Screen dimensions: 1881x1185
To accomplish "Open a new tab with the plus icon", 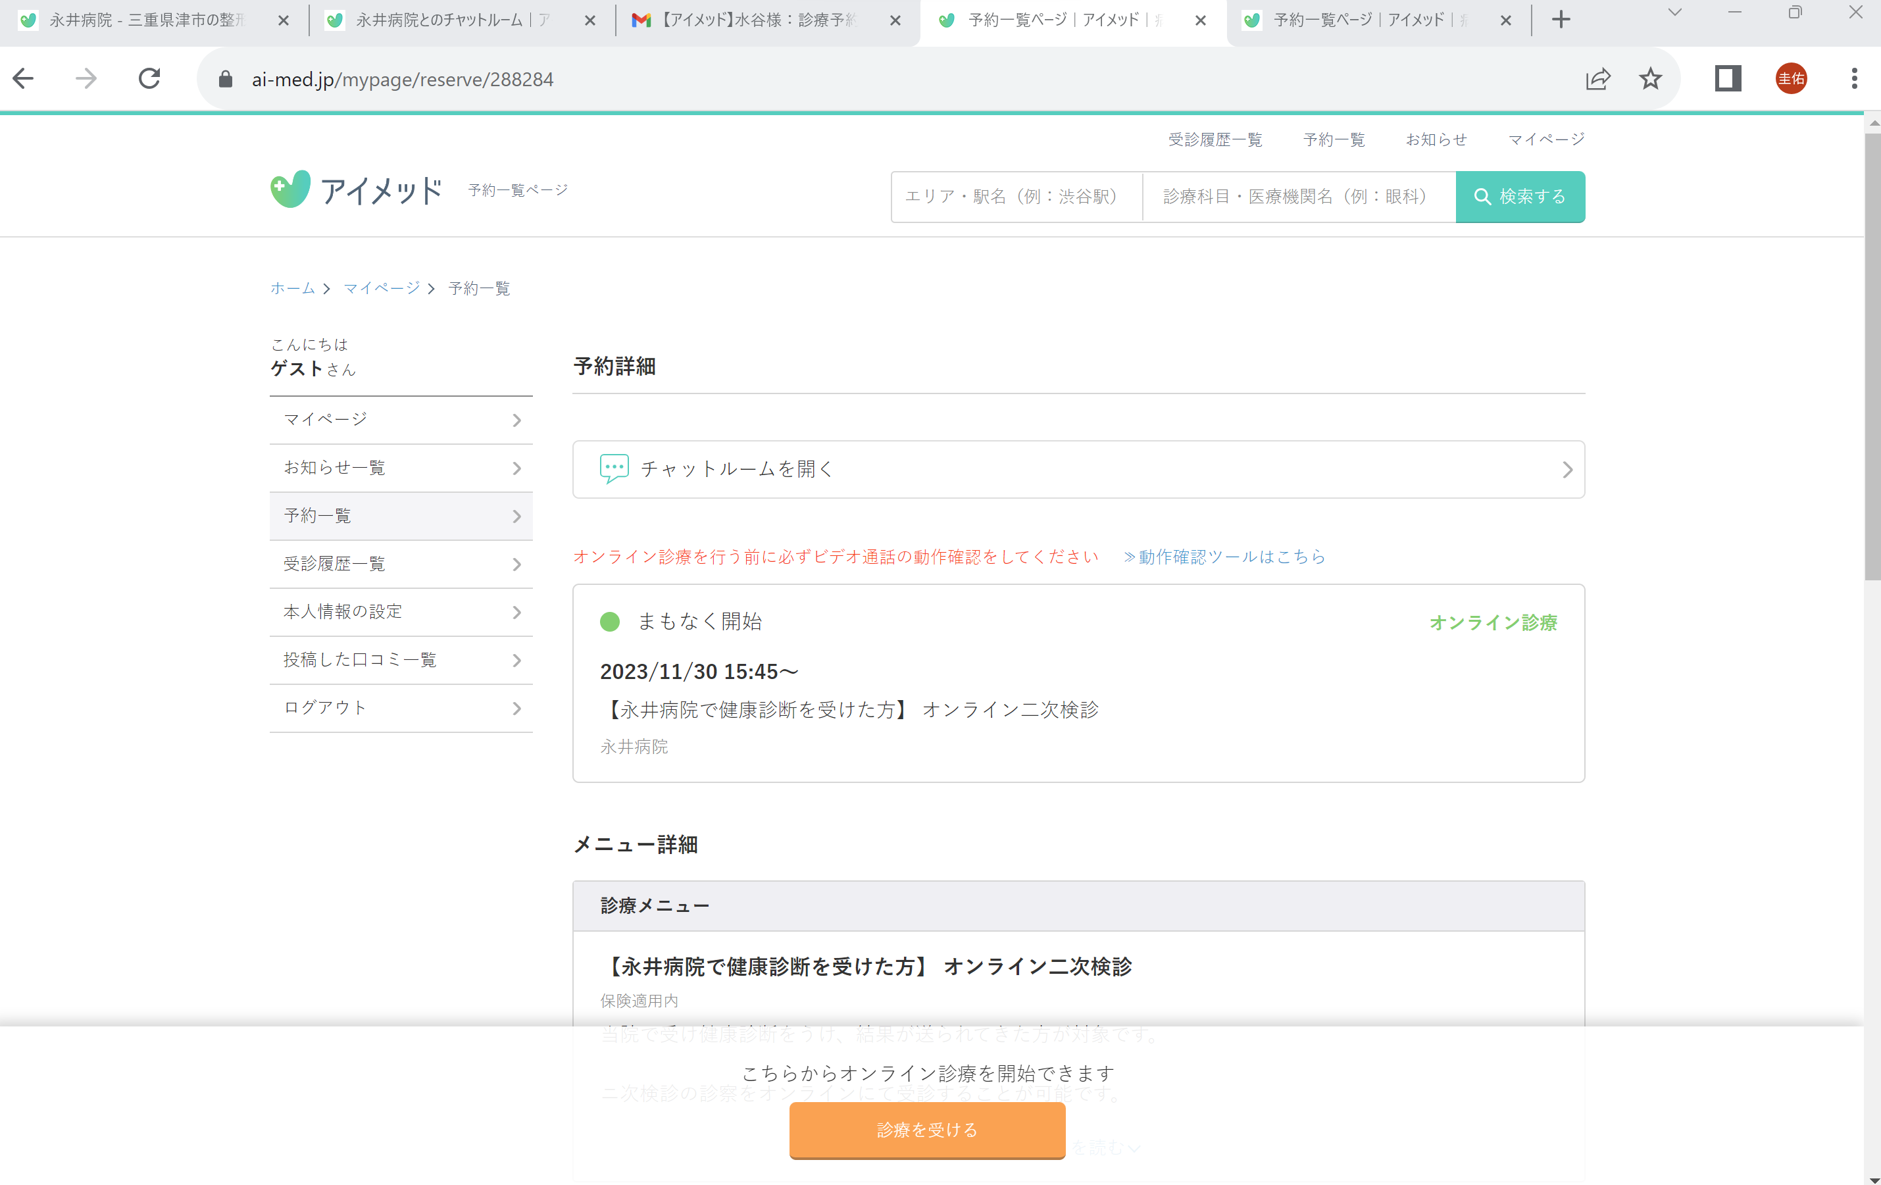I will [x=1561, y=20].
